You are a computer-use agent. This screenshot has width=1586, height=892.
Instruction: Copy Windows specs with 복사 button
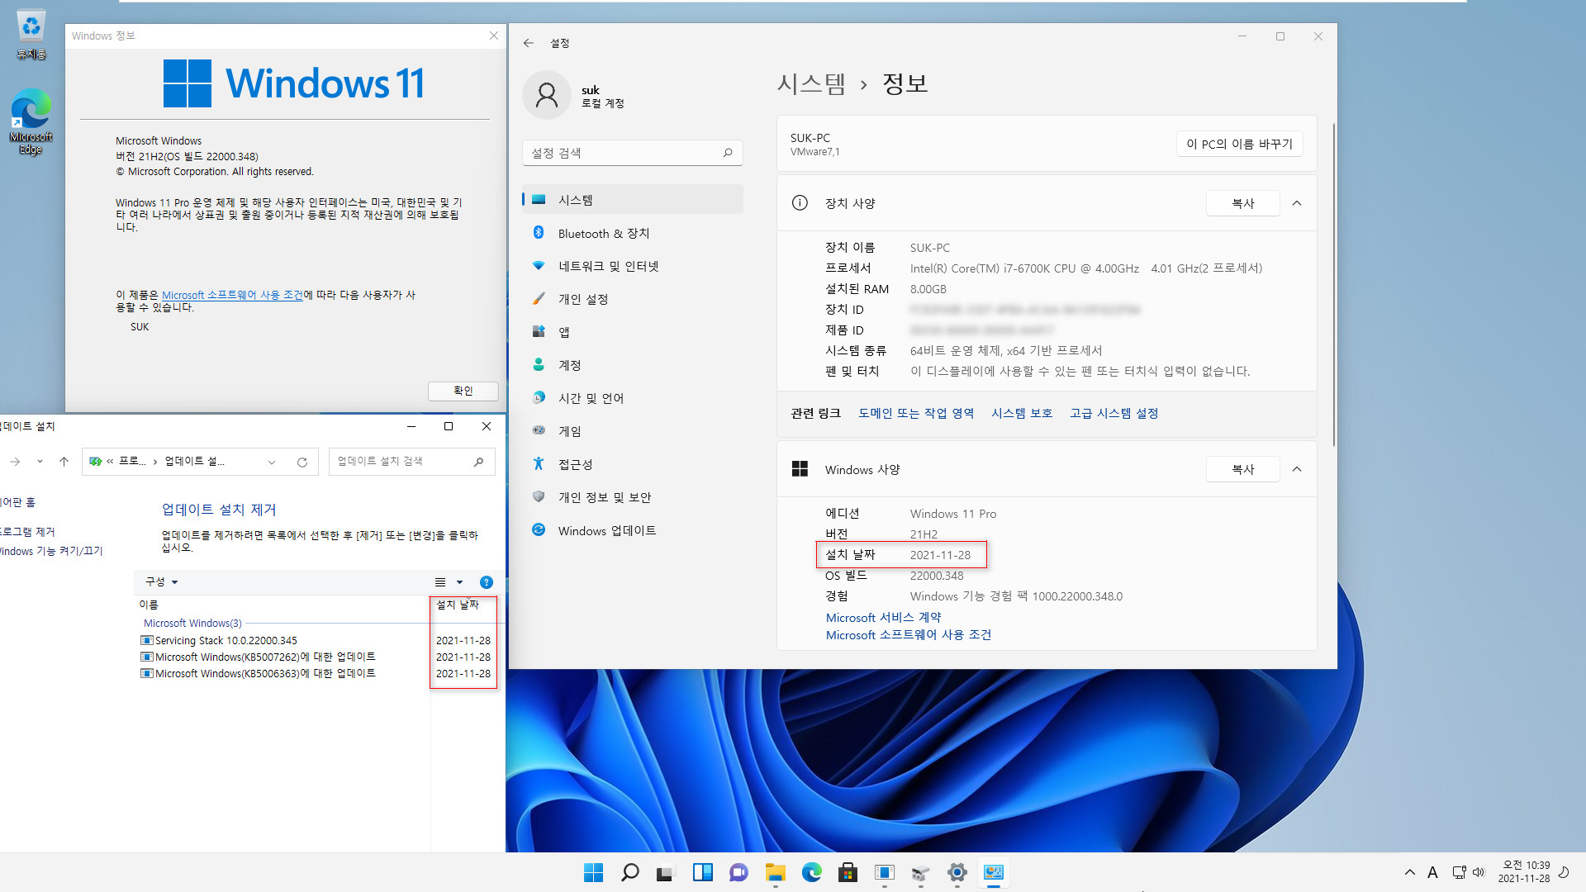tap(1242, 469)
